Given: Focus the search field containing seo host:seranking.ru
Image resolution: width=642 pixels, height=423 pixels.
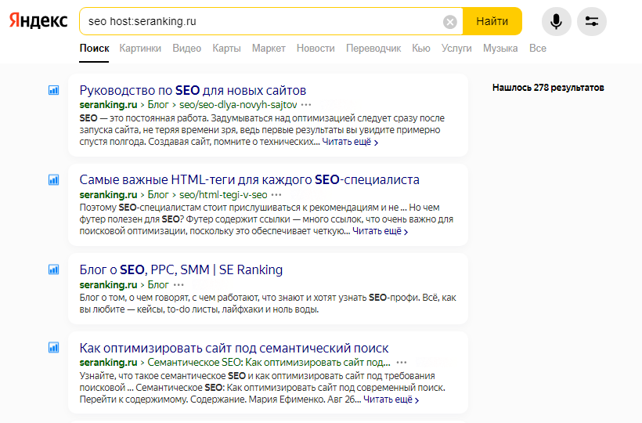Looking at the screenshot, I should tap(262, 21).
